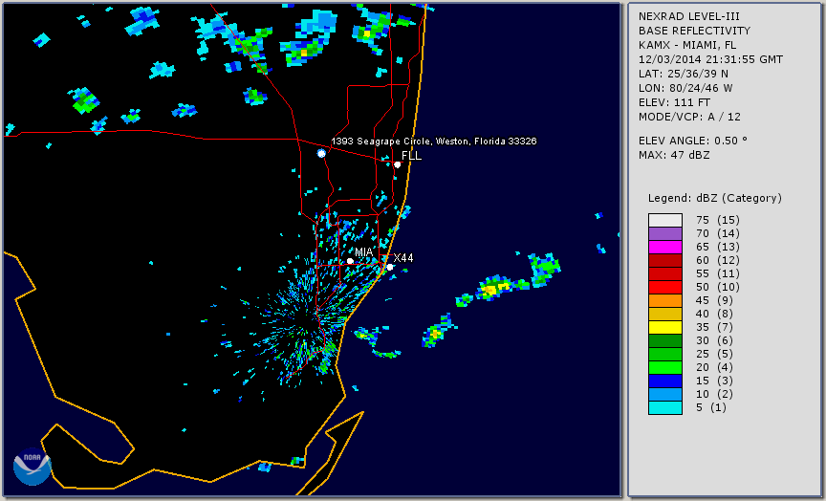Click the NEXRAD LEVEL-III title text

point(689,16)
